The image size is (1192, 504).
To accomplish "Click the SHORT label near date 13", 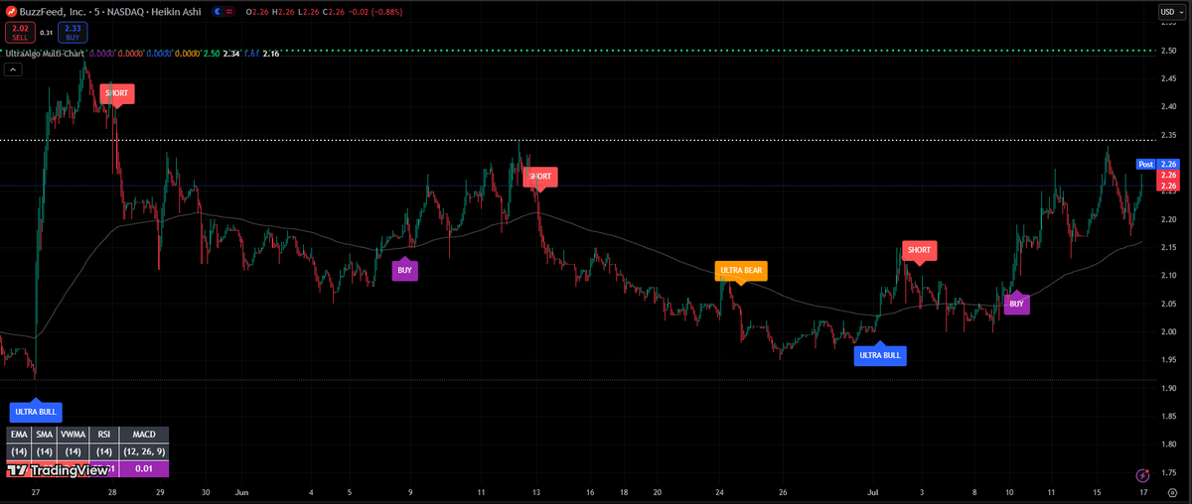I will coord(540,177).
